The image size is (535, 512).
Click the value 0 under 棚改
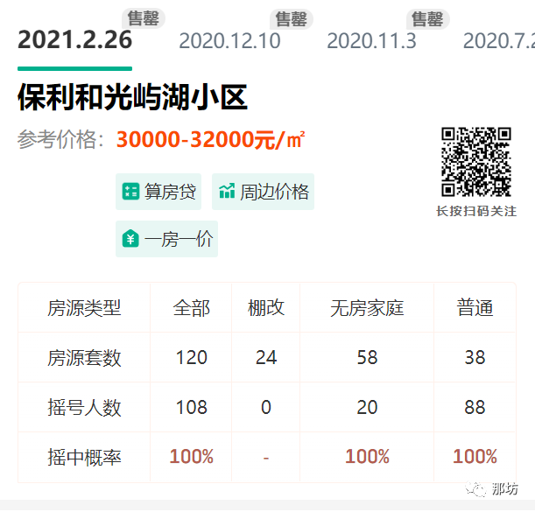tap(266, 407)
